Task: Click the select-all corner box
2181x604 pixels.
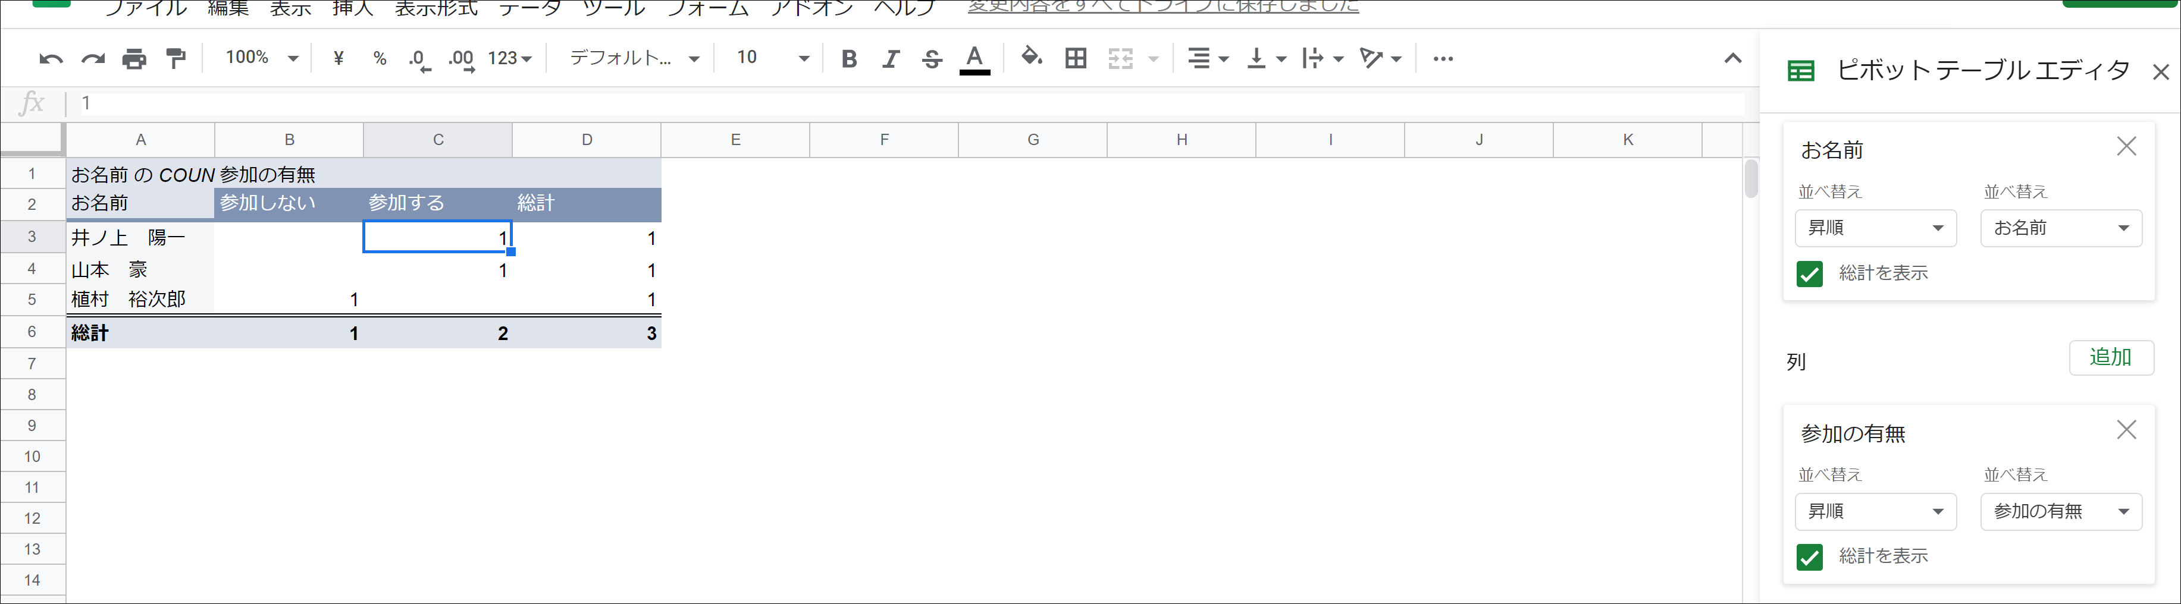Action: (x=32, y=140)
